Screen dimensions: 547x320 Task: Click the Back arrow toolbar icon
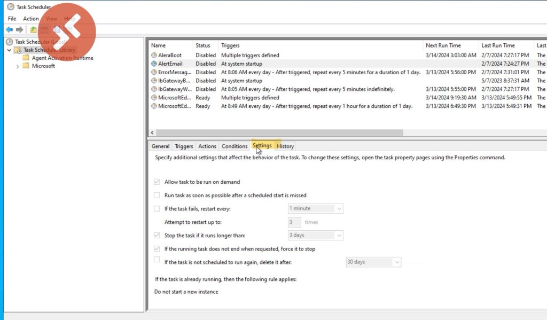coord(9,30)
